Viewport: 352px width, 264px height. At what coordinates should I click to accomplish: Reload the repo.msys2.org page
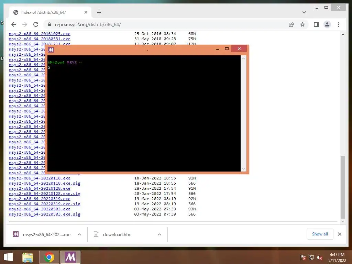coord(36,24)
